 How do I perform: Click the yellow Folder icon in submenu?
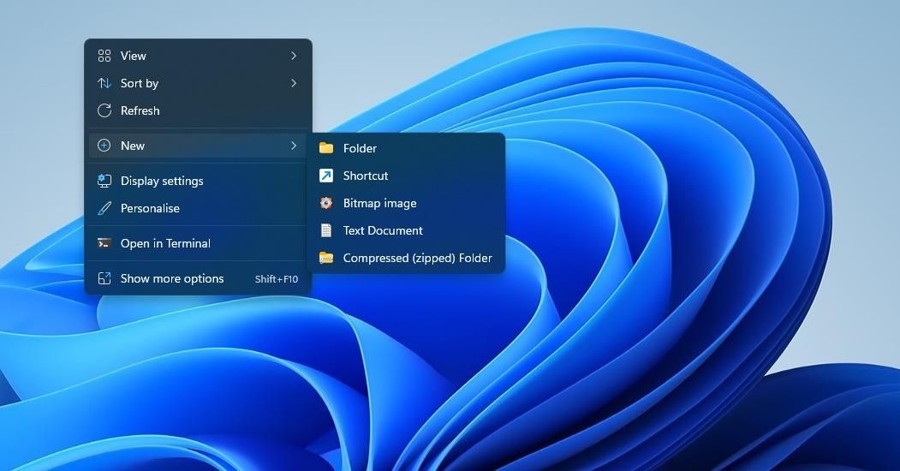(326, 148)
